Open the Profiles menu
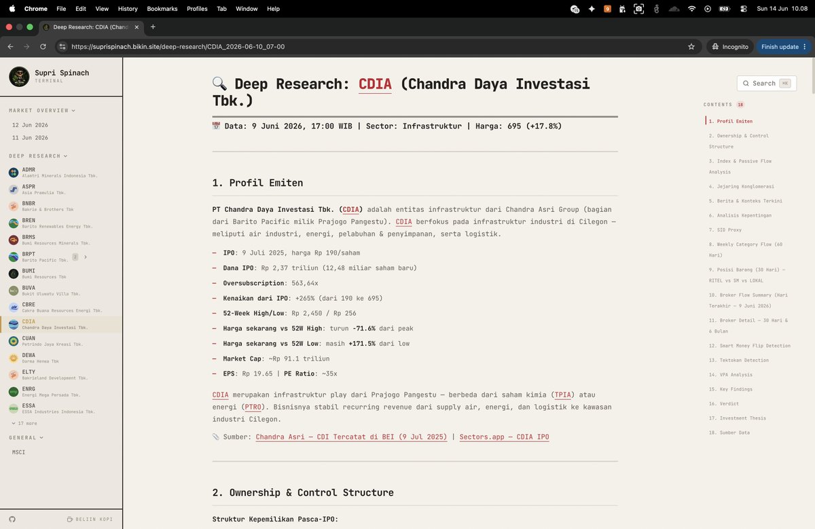 click(197, 9)
